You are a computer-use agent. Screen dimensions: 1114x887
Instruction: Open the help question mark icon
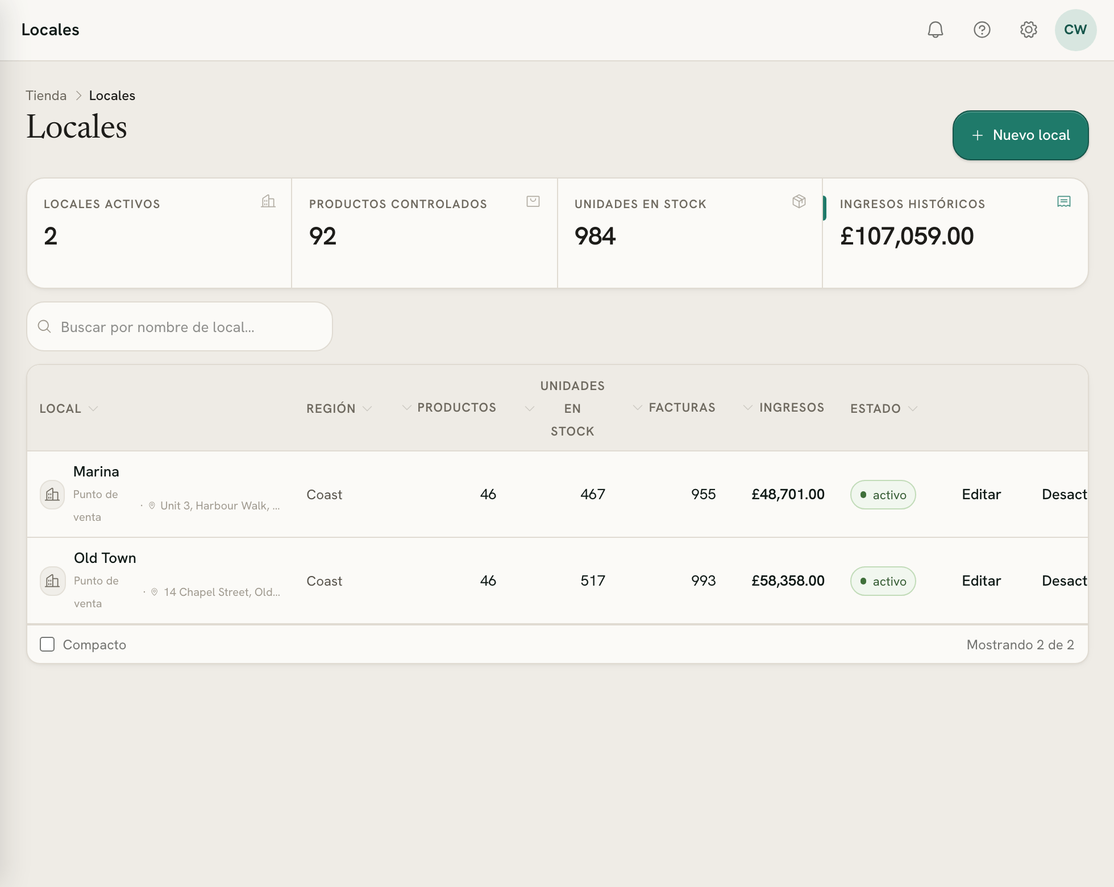[x=982, y=30]
